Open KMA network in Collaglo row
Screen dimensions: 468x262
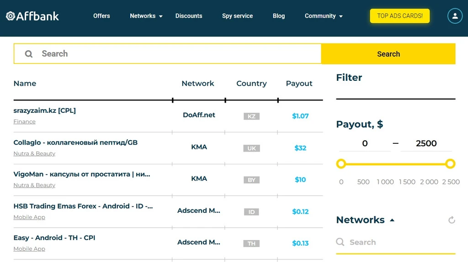point(199,147)
